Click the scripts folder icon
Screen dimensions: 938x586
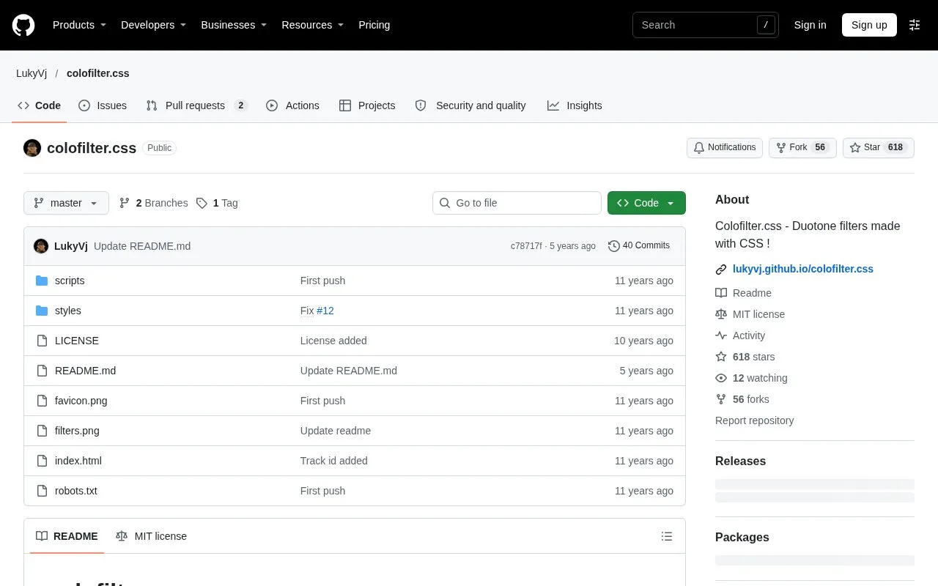pyautogui.click(x=42, y=281)
